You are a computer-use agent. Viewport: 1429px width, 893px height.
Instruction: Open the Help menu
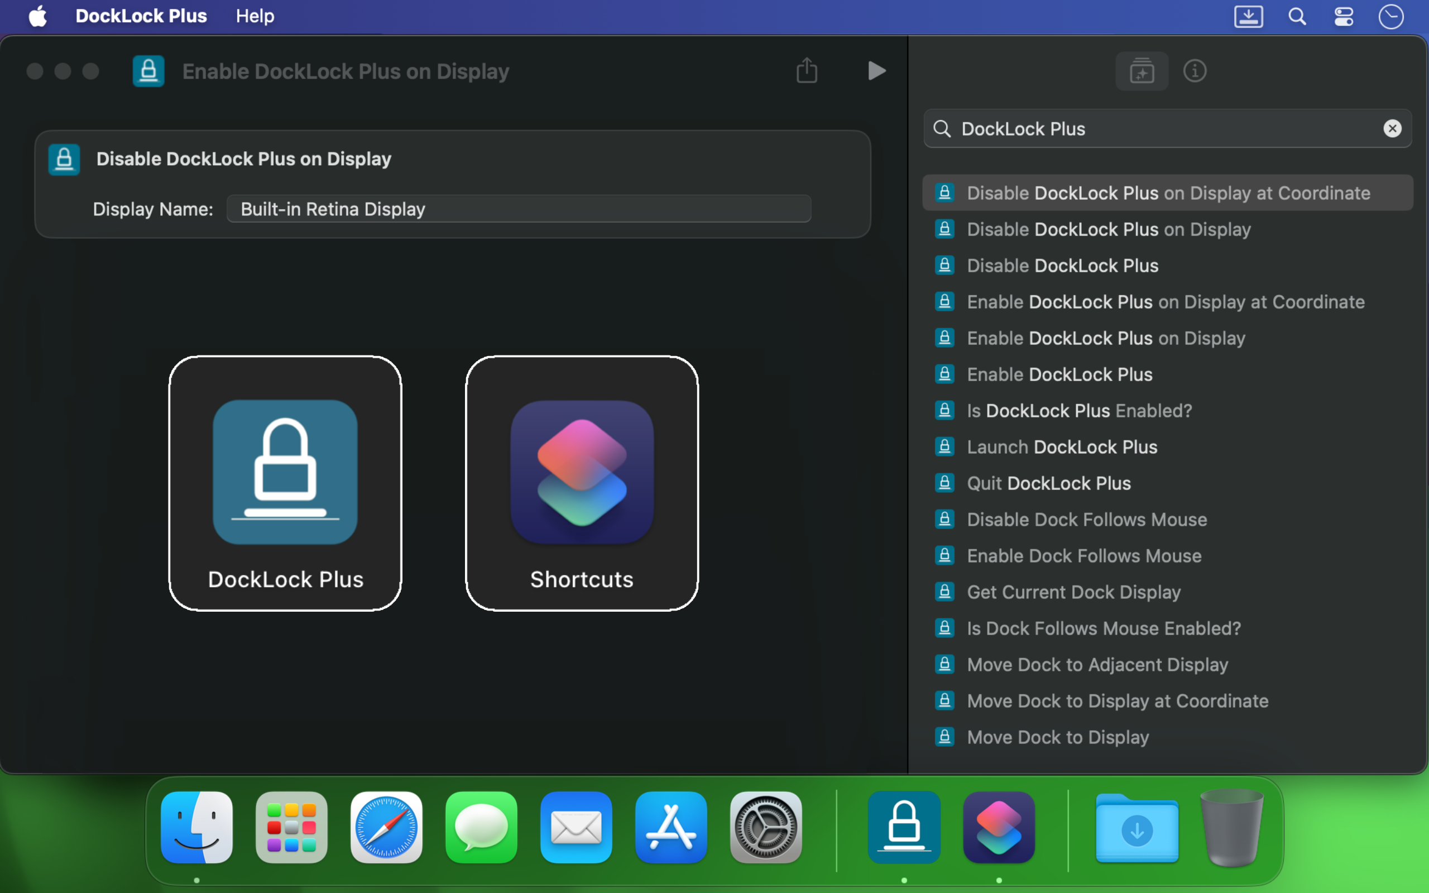tap(255, 16)
